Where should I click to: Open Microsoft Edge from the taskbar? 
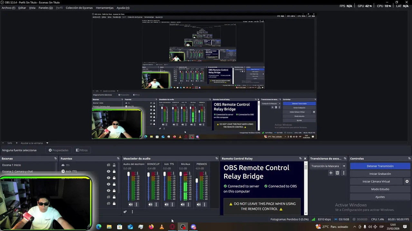pyautogui.click(x=99, y=227)
